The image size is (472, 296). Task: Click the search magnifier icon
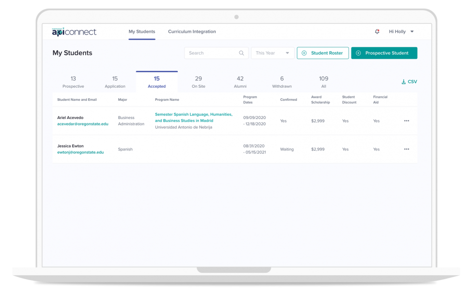(x=242, y=53)
